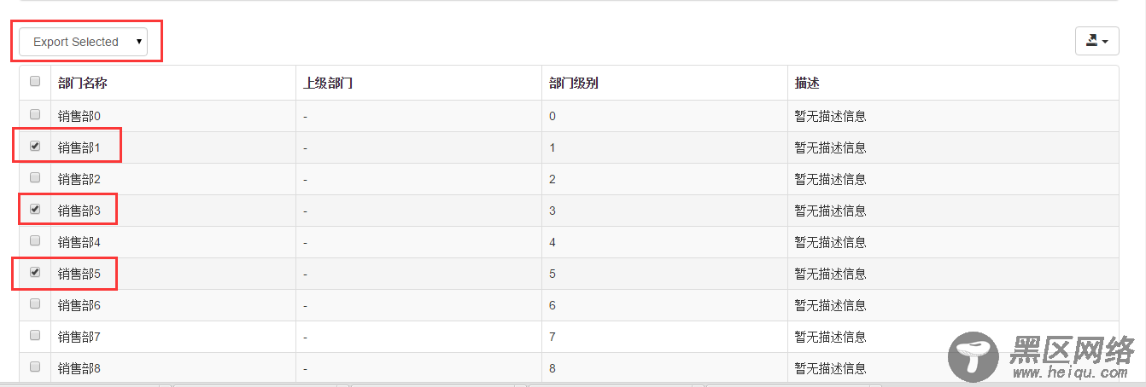Click the 销售部3 name cell
The width and height of the screenshot is (1146, 387).
click(x=79, y=210)
